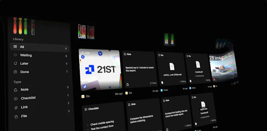Open the 'Increase the heading size' note
This screenshot has width=267, height=131.
(177, 113)
